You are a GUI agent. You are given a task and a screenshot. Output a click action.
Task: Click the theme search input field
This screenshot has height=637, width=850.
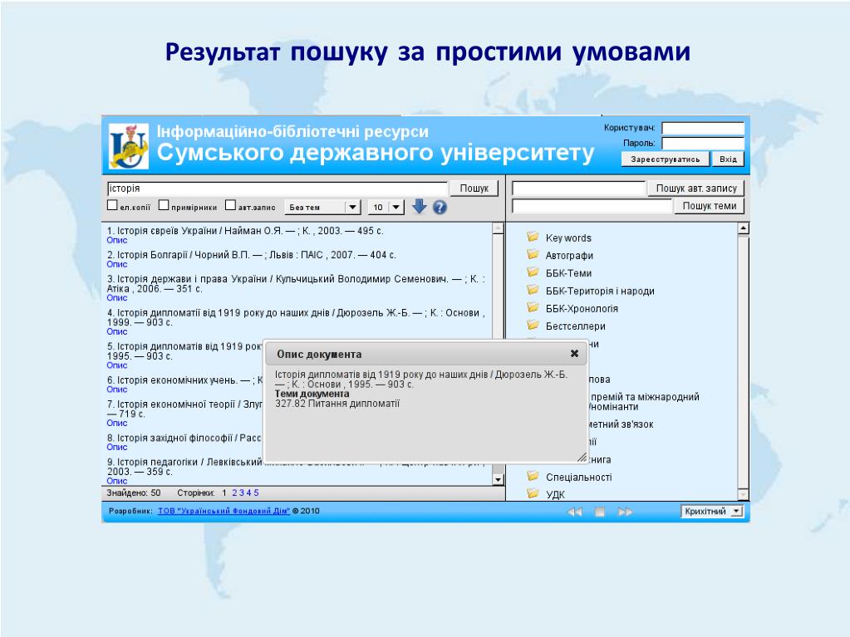point(592,206)
